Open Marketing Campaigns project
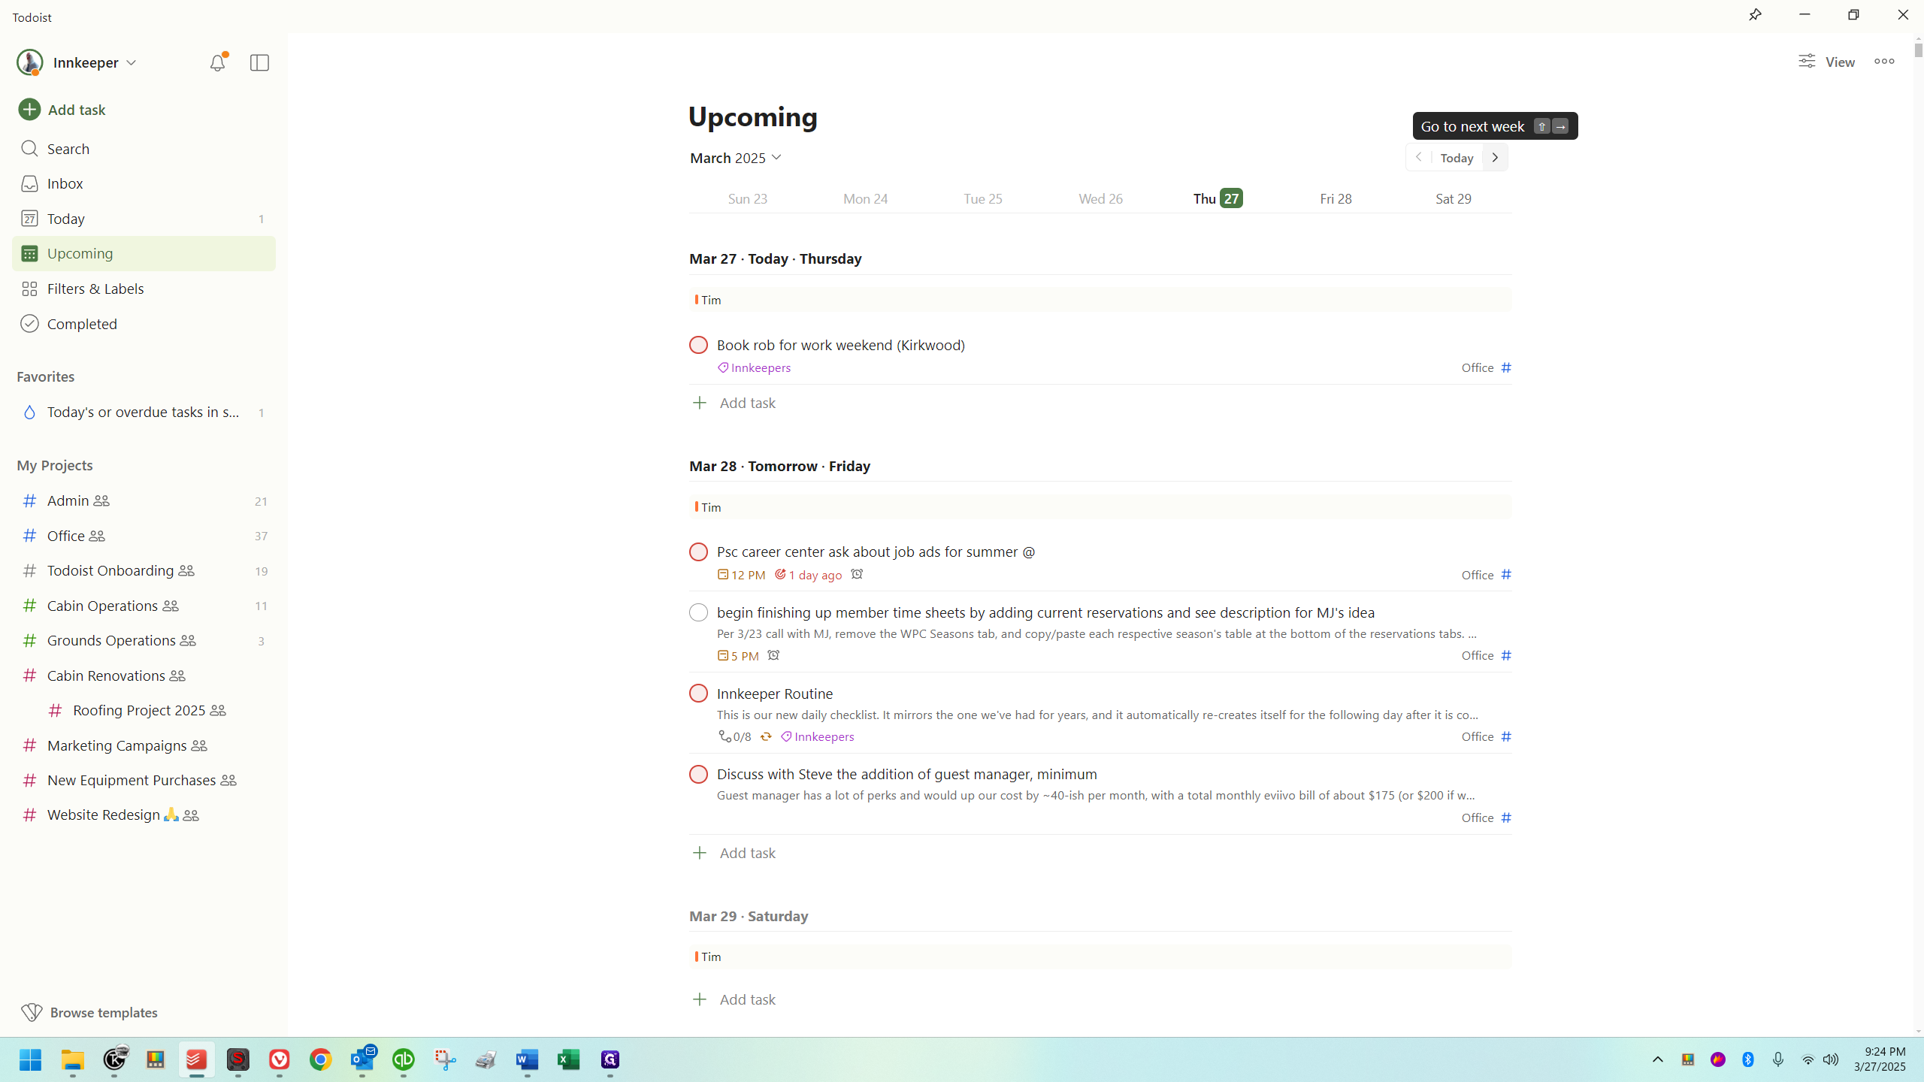This screenshot has width=1924, height=1082. 144,745
